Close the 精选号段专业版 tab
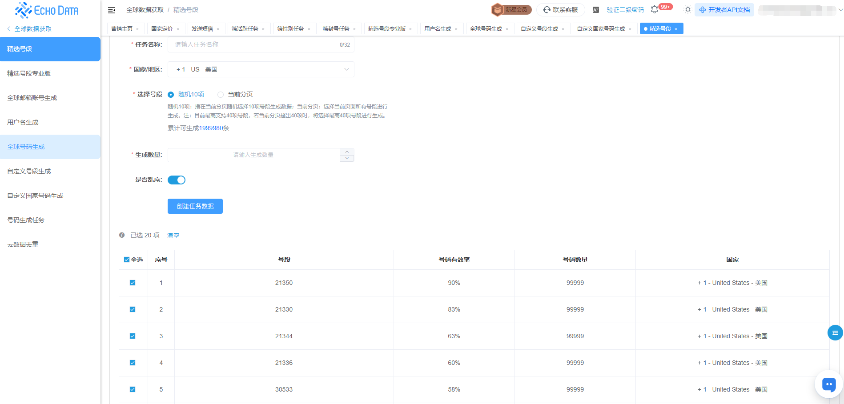 pos(410,29)
